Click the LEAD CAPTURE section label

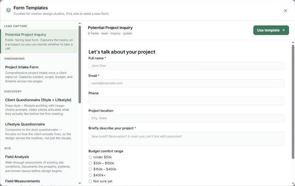click(x=16, y=26)
